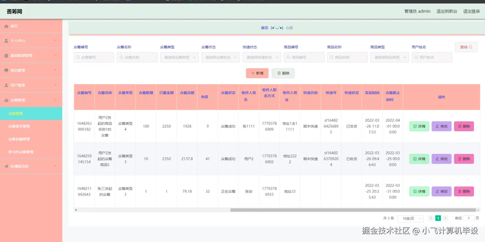485x242 pixels.
Task: Click the user icon beside 用户管理
Action: 6,85
